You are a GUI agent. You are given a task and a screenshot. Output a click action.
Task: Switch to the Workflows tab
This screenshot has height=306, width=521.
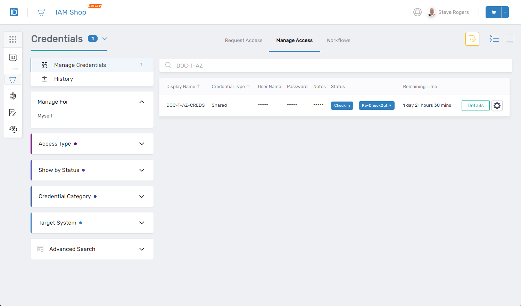338,41
